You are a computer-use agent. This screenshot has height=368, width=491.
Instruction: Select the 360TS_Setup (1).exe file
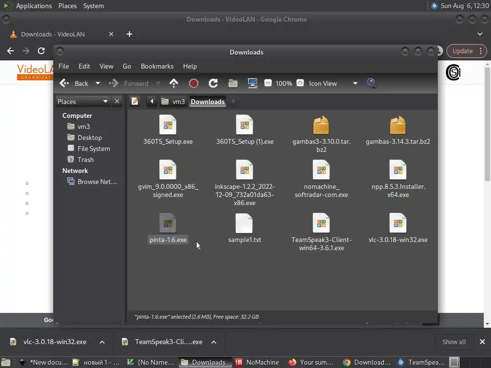click(x=245, y=130)
